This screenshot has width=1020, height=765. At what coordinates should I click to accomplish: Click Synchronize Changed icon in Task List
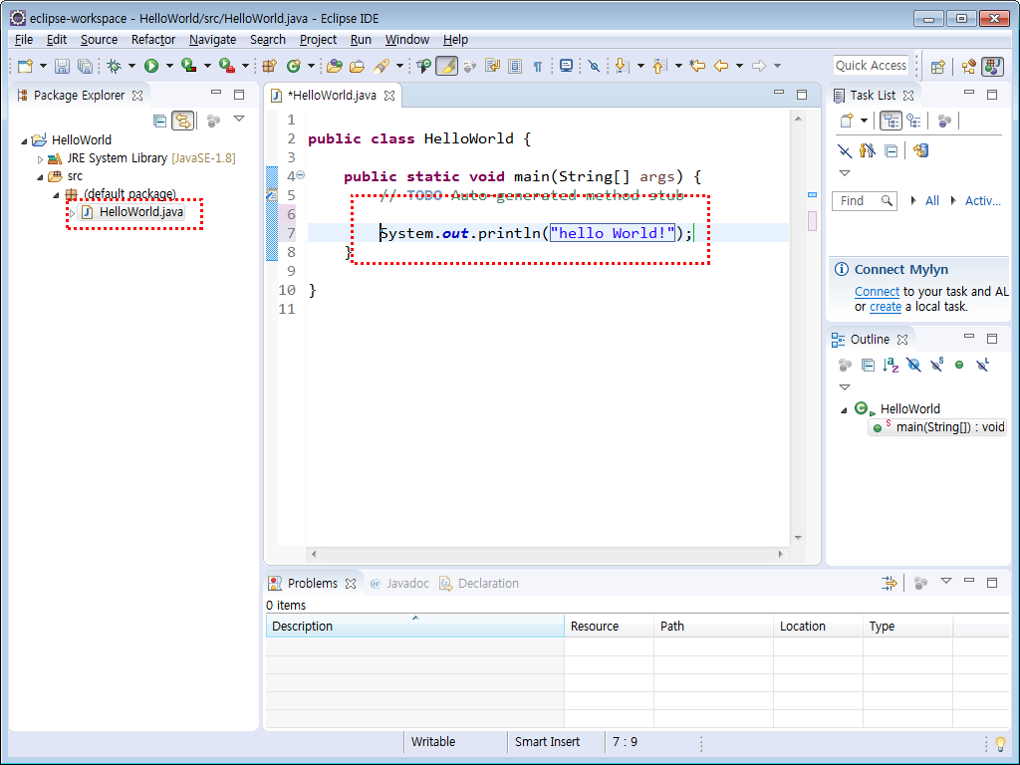(920, 151)
